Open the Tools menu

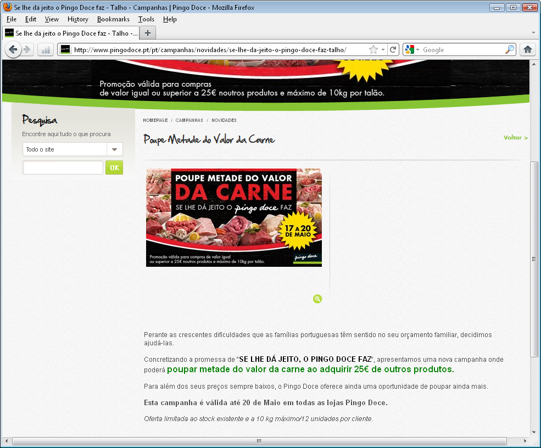[x=146, y=19]
